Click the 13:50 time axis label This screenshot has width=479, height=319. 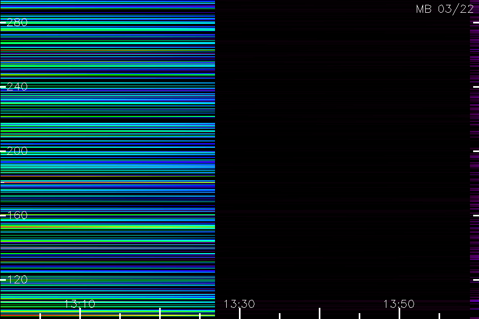click(x=399, y=304)
